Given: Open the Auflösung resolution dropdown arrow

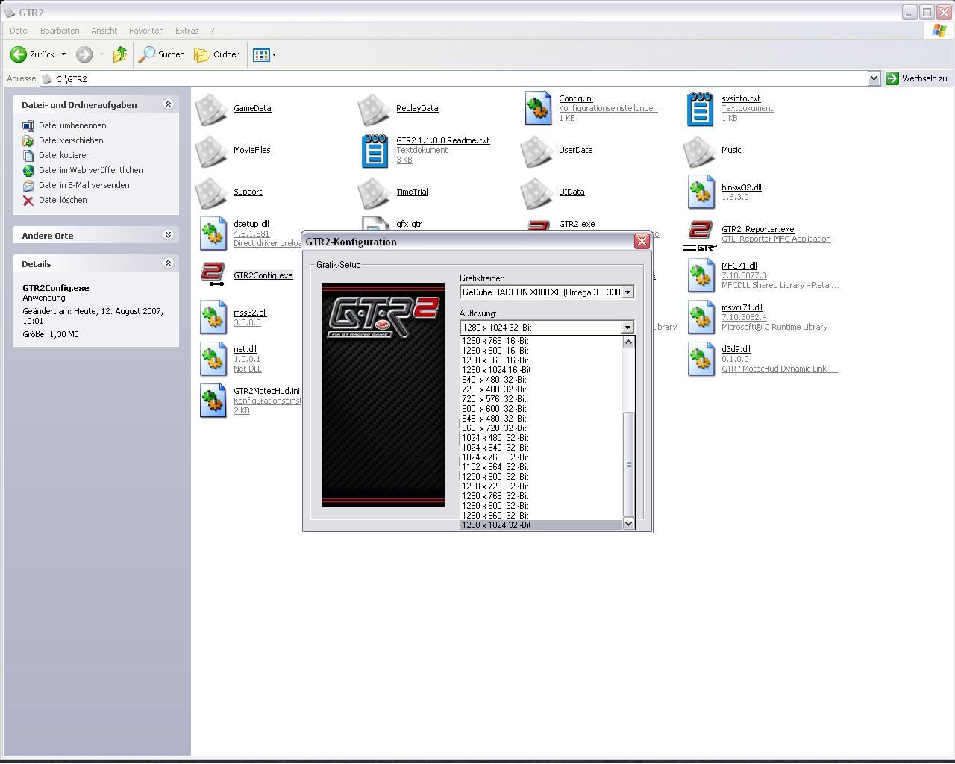Looking at the screenshot, I should tap(627, 327).
